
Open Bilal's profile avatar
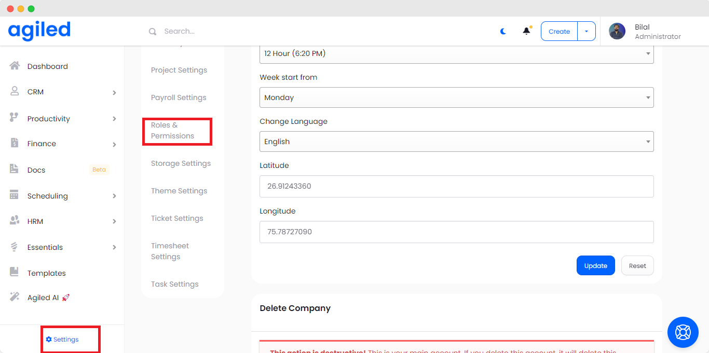coord(617,31)
